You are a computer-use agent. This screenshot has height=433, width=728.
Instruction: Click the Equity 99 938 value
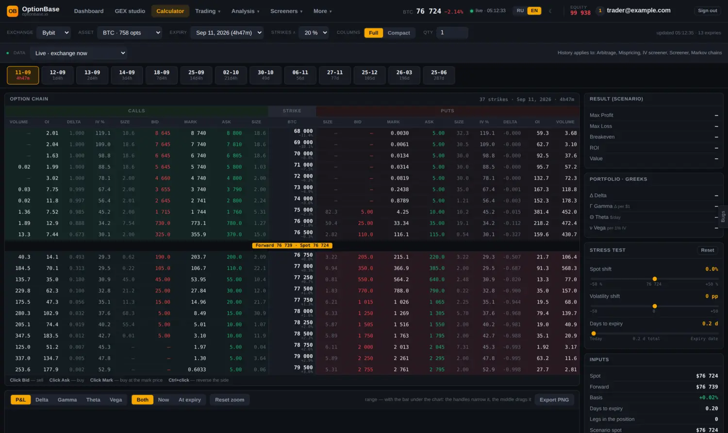[580, 13]
